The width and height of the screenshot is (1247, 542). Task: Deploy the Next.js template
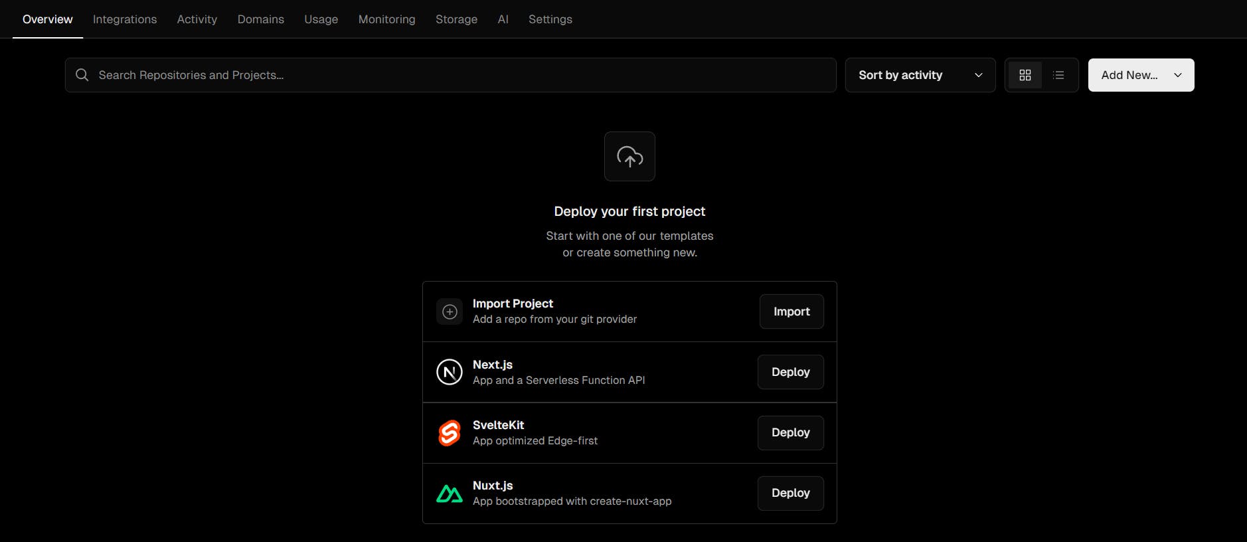point(790,372)
